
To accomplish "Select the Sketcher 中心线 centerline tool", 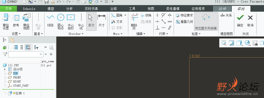I will (81, 21).
